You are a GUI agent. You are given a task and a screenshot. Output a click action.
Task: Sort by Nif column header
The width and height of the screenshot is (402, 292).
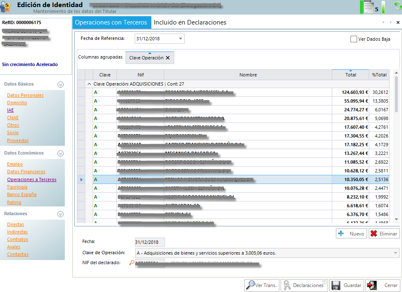pos(141,75)
